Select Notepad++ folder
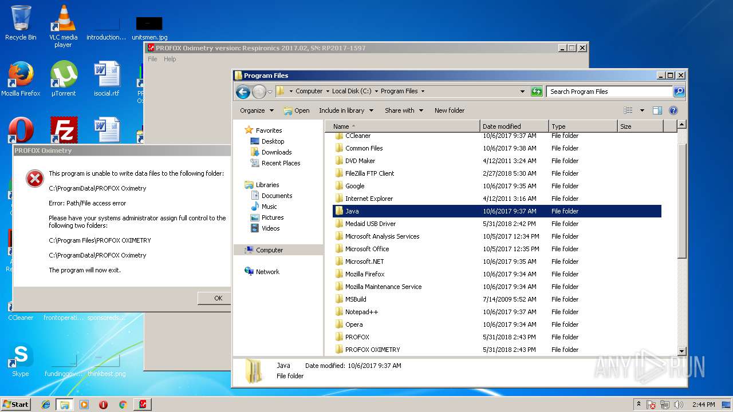Image resolution: width=733 pixels, height=412 pixels. (x=497, y=312)
